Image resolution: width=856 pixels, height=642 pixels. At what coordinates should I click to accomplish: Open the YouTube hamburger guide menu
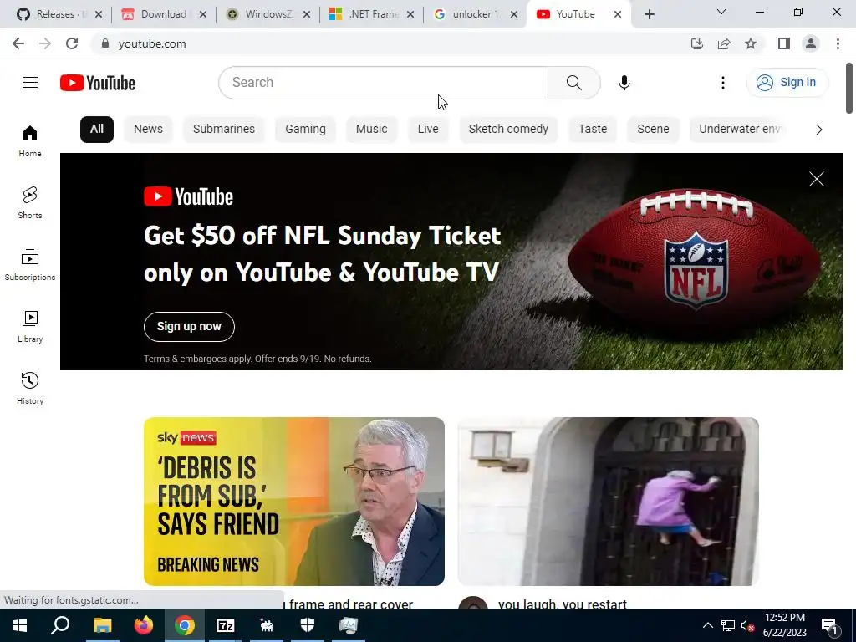(x=30, y=83)
